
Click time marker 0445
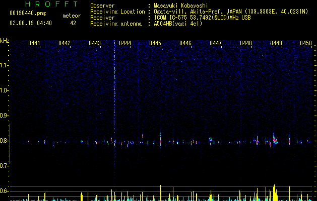click(155, 43)
